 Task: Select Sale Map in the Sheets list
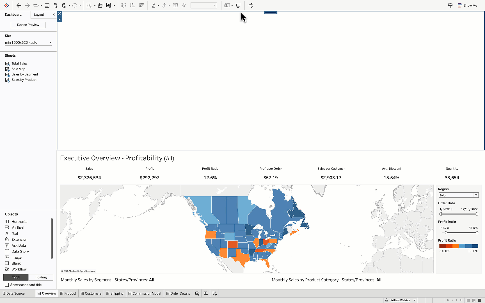[18, 69]
